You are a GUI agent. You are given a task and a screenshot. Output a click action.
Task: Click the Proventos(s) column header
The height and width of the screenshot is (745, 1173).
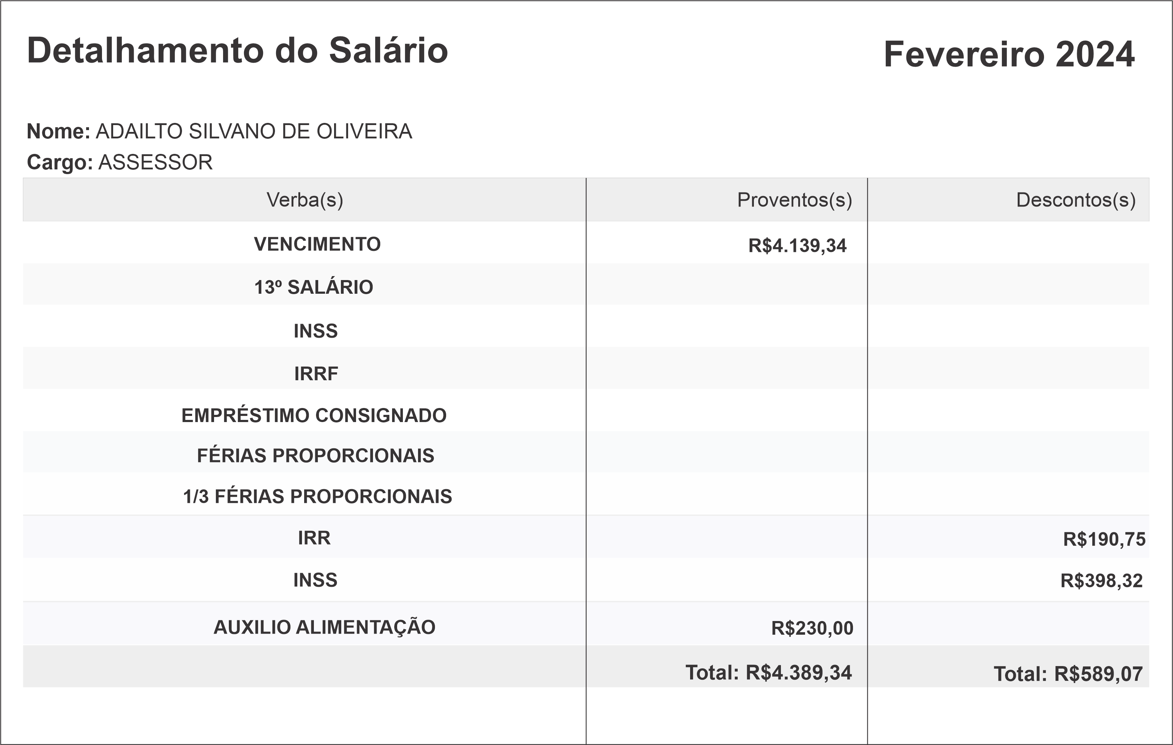point(794,200)
